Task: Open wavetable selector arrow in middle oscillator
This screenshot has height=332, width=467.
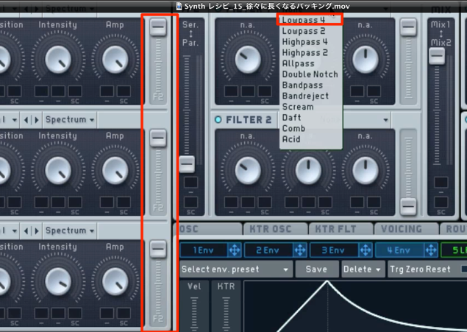Action: pos(15,120)
